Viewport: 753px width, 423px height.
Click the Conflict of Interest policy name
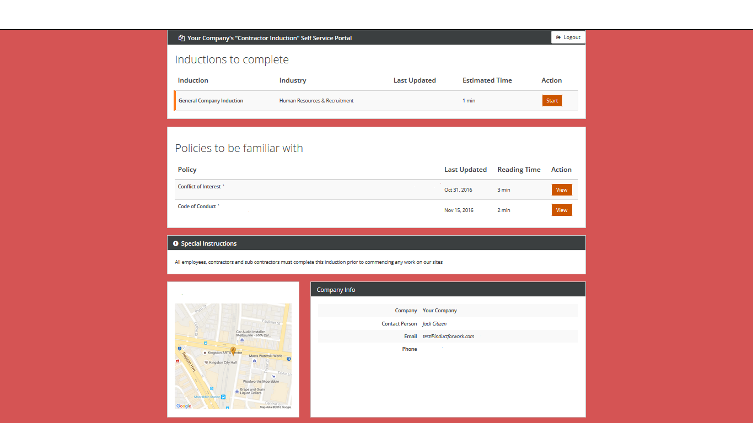coord(200,187)
